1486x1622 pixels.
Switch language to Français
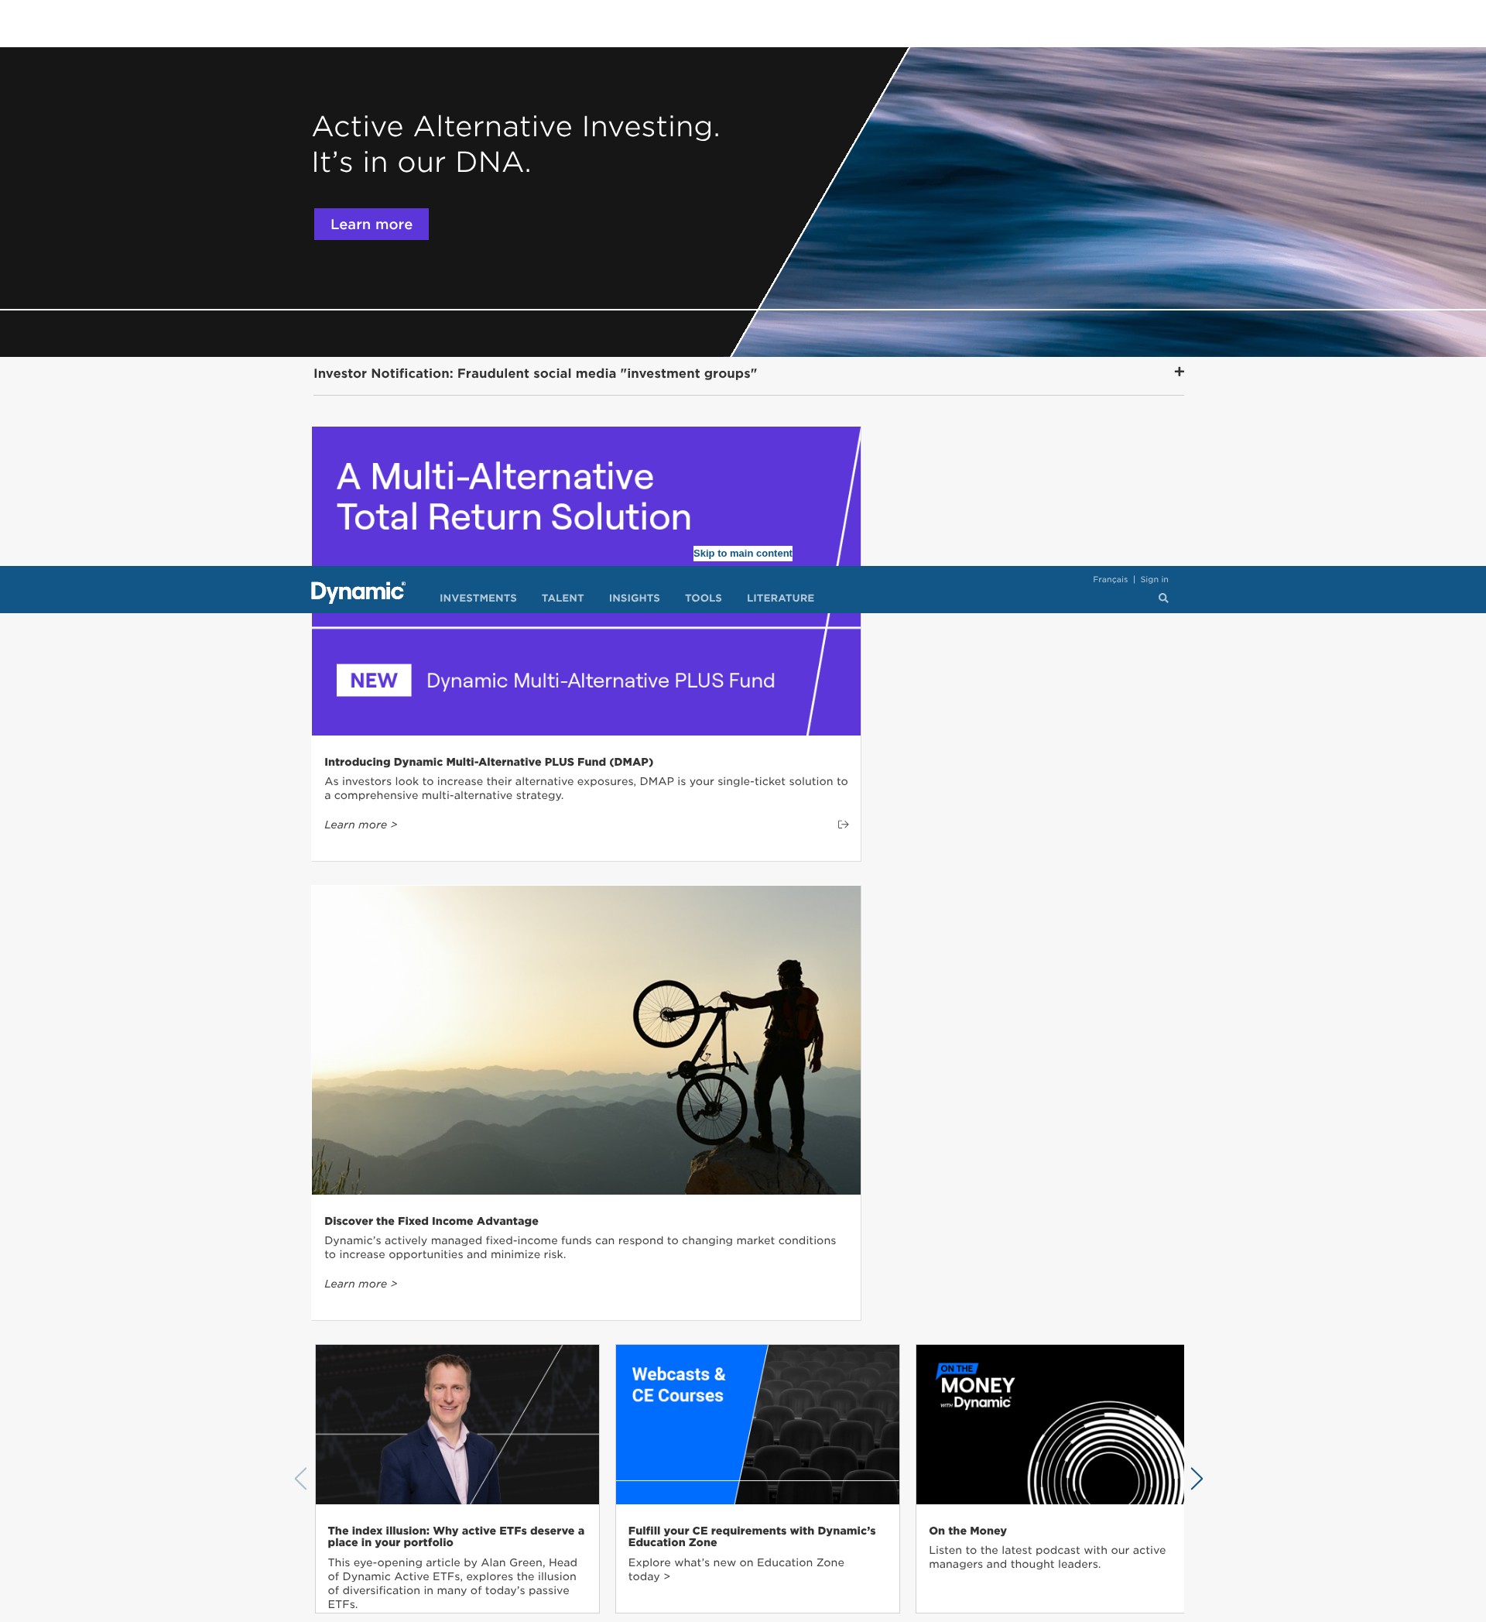pyautogui.click(x=1110, y=579)
